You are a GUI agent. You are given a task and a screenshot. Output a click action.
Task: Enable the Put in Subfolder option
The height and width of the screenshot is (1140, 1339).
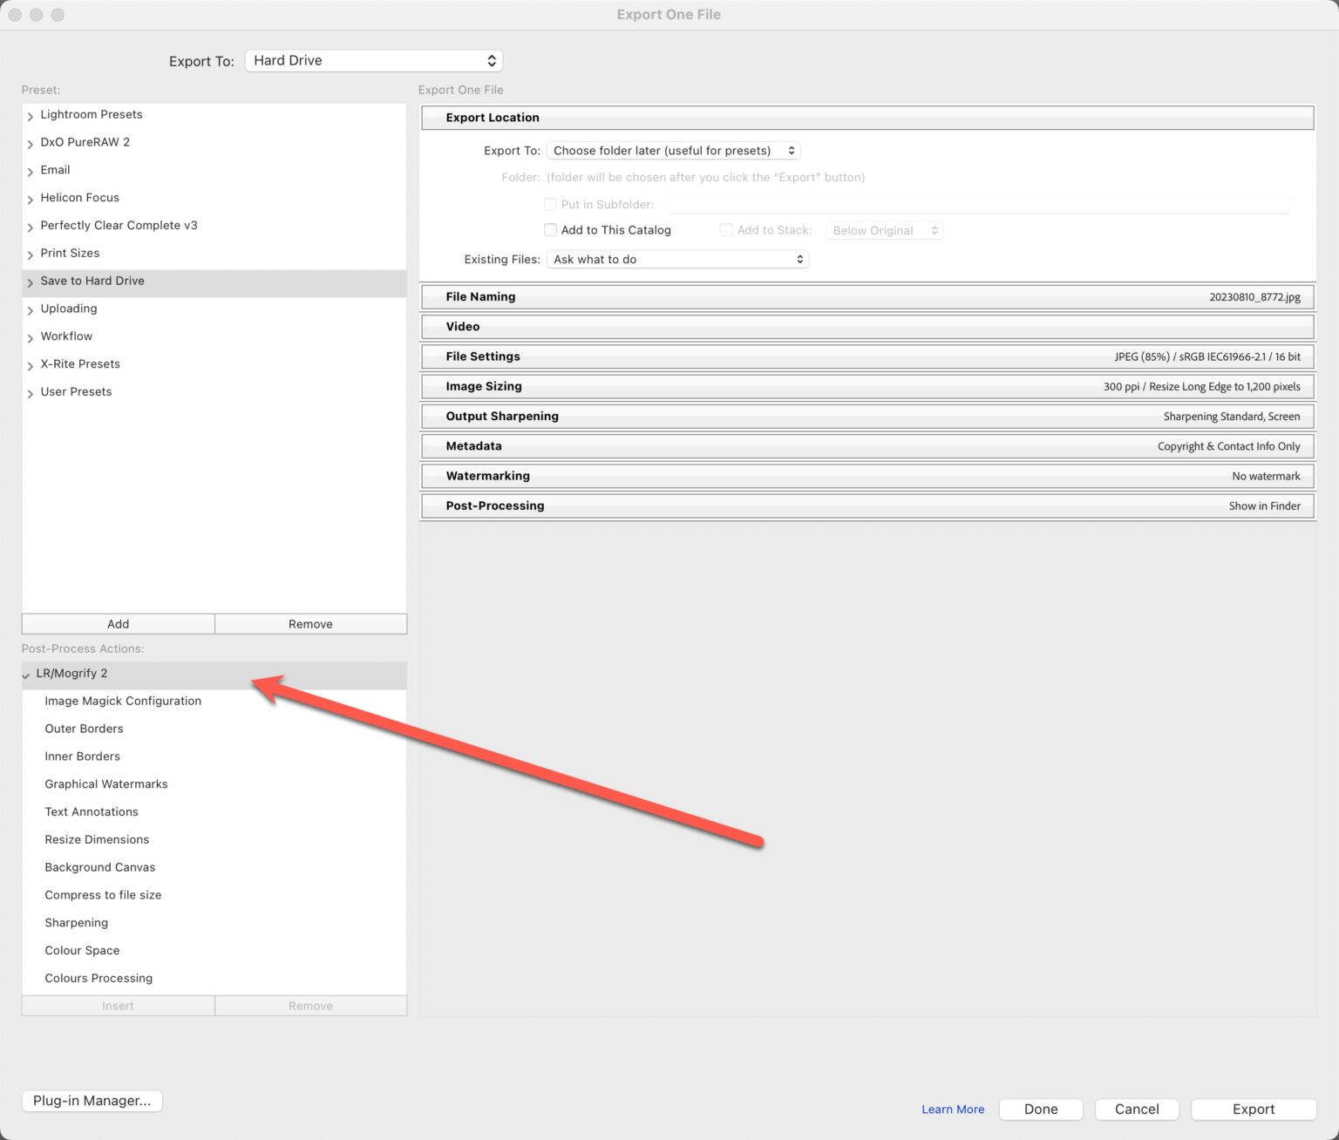pyautogui.click(x=550, y=204)
